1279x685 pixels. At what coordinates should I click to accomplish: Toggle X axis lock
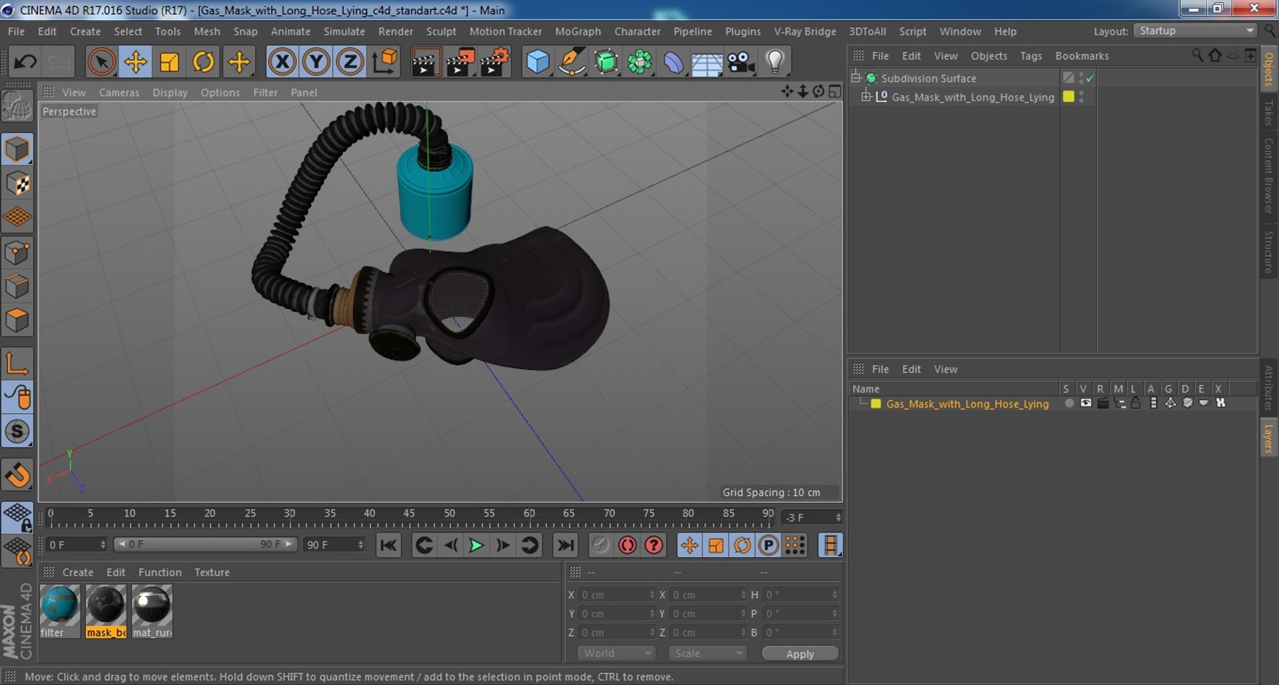tap(282, 62)
